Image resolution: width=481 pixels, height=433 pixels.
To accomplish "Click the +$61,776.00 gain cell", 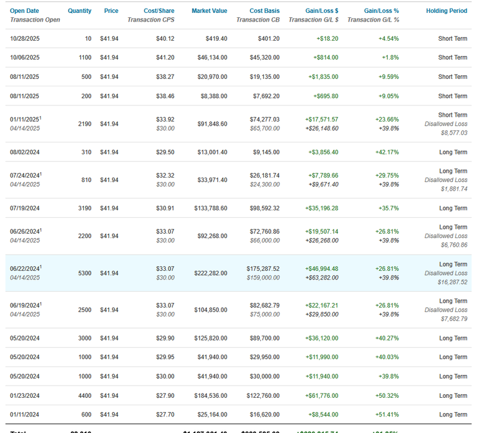I will click(321, 396).
